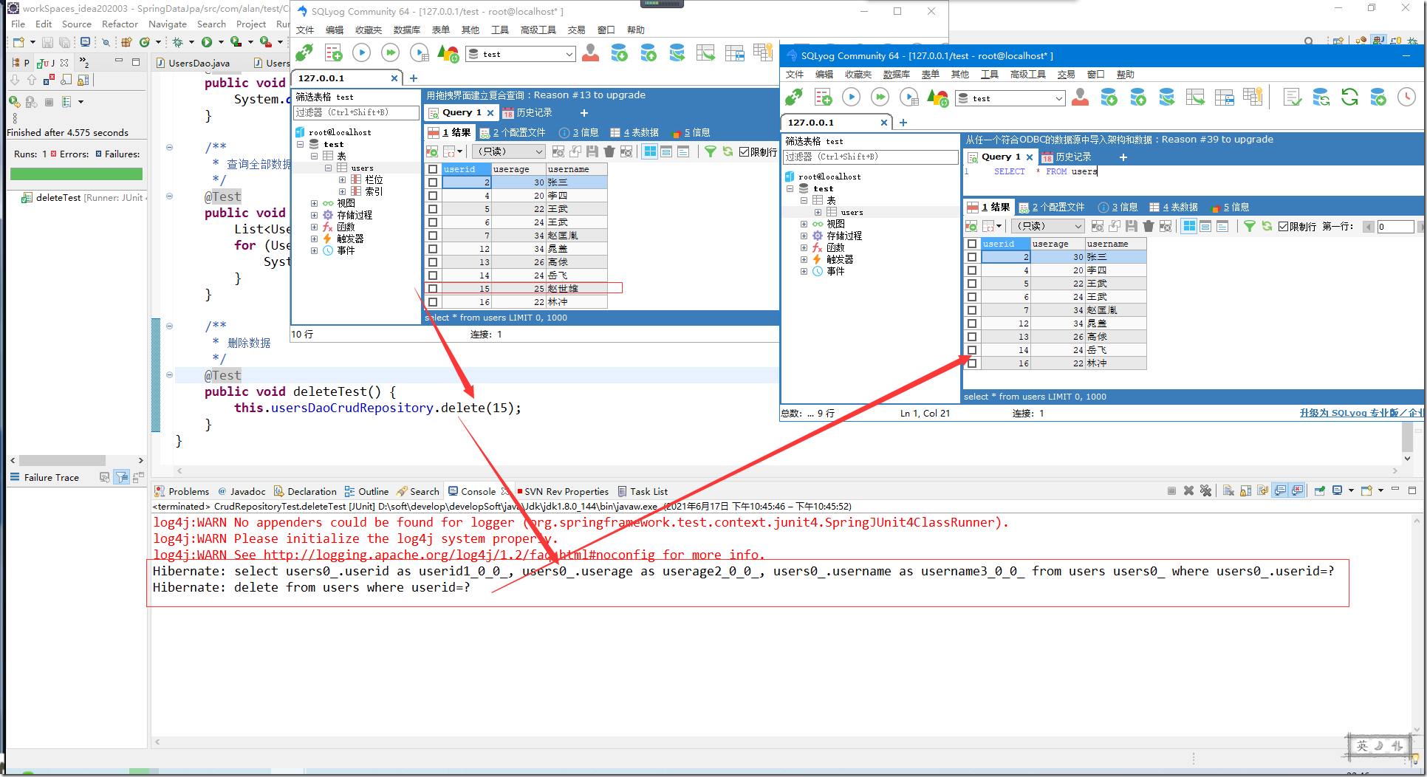
Task: Click save disk icon in left SQLyog result toolbar
Action: click(x=592, y=151)
